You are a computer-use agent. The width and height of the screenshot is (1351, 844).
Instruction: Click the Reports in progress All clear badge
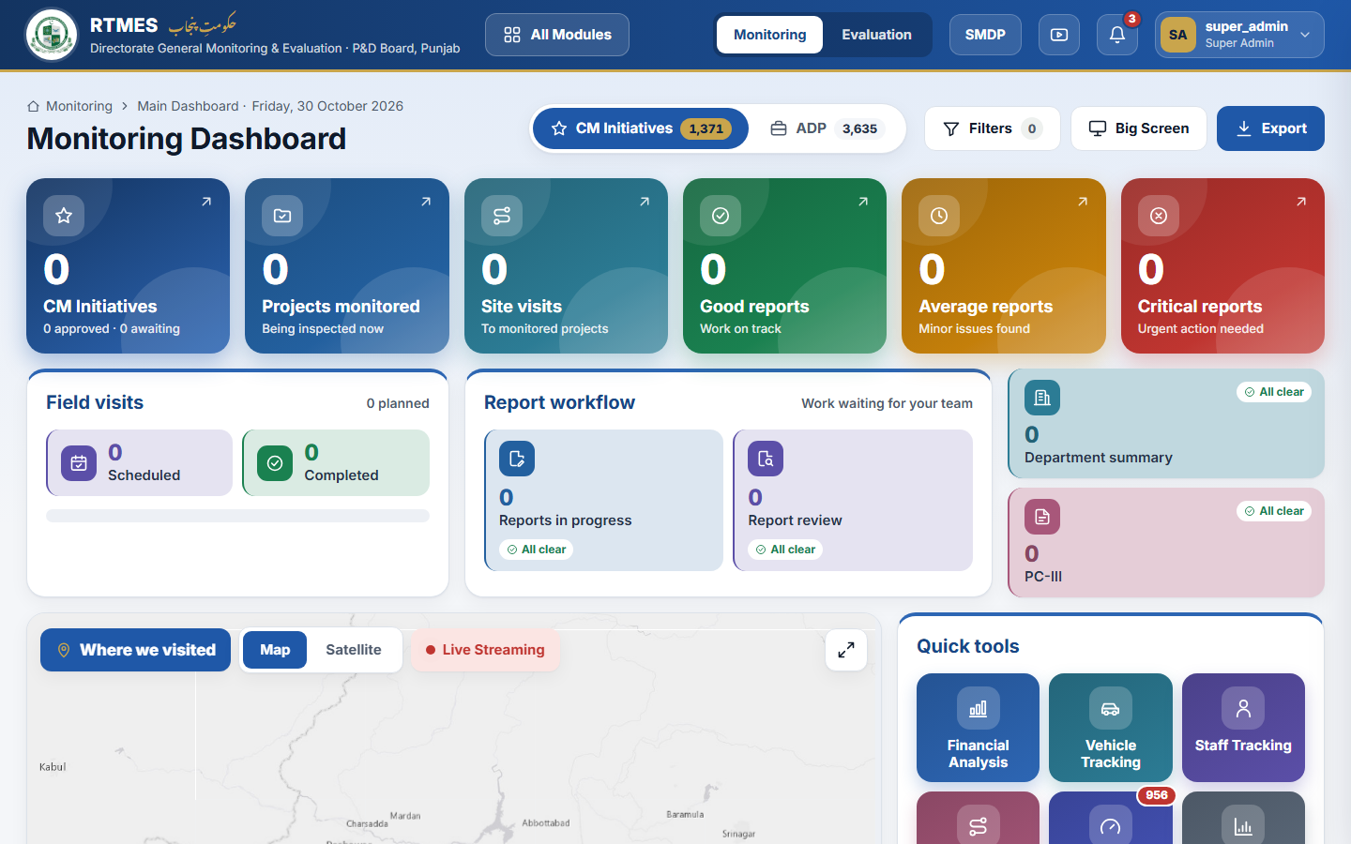coord(537,550)
